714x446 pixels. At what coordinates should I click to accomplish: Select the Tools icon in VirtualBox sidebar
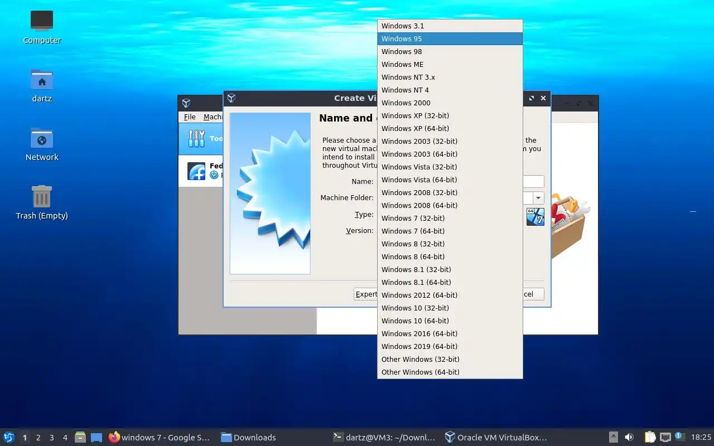196,138
